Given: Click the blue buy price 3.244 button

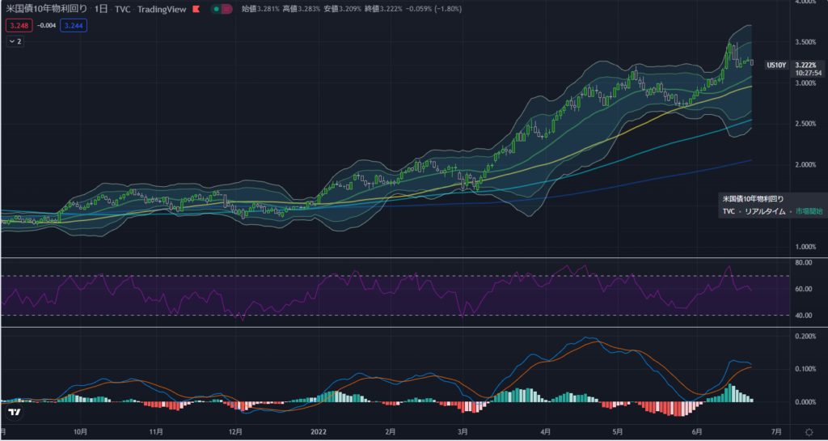Looking at the screenshot, I should coord(73,25).
